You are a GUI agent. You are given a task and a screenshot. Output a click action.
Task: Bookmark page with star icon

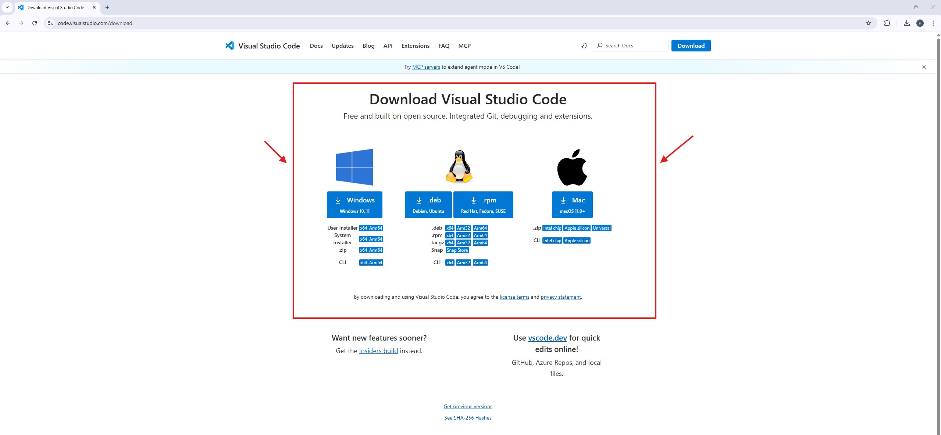868,23
